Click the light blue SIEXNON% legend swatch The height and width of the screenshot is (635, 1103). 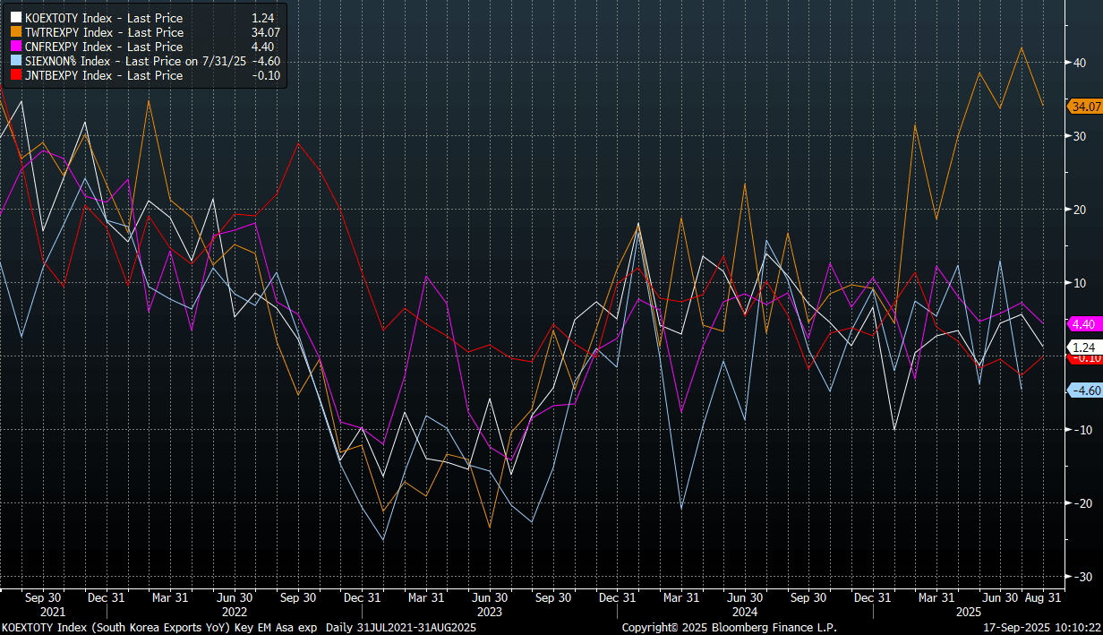coord(15,62)
